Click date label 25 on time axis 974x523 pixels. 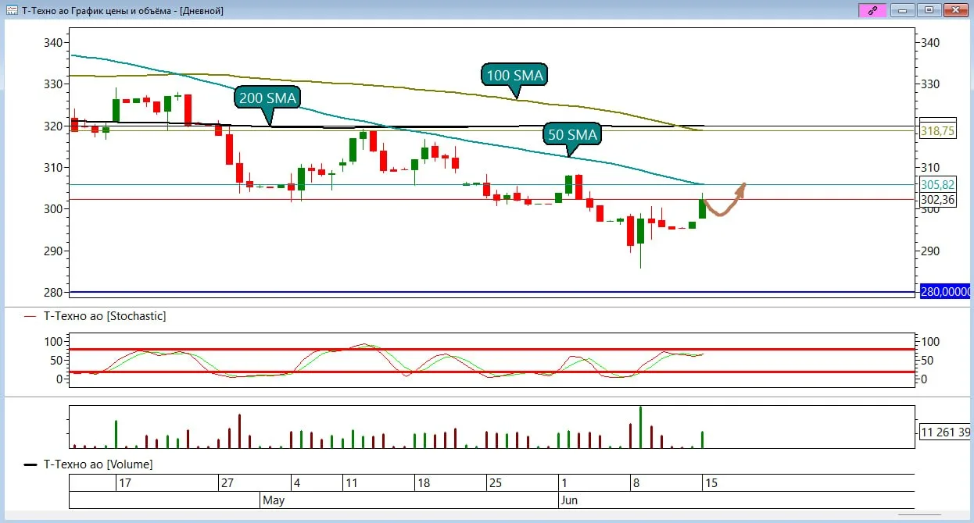point(495,483)
